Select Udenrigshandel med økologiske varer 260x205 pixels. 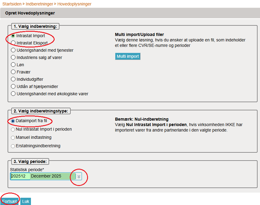pos(13,94)
